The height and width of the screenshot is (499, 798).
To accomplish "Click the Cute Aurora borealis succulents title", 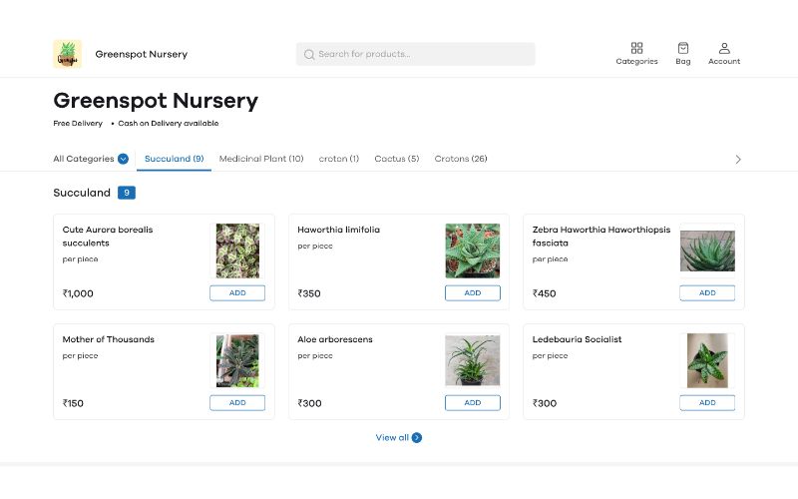I will 108,237.
